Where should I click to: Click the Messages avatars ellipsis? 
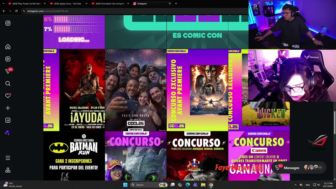[x=320, y=167]
